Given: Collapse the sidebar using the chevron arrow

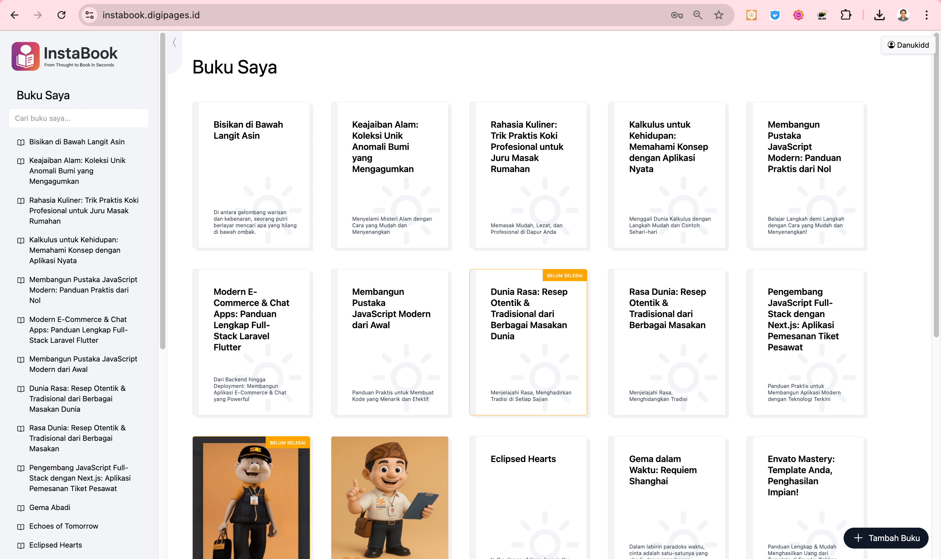Looking at the screenshot, I should pyautogui.click(x=174, y=42).
